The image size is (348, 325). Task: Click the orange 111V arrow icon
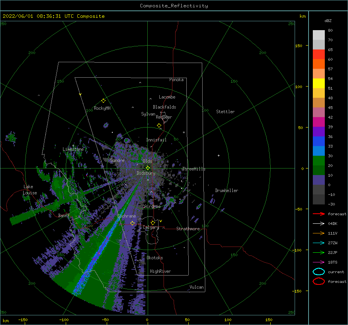pyautogui.click(x=319, y=233)
